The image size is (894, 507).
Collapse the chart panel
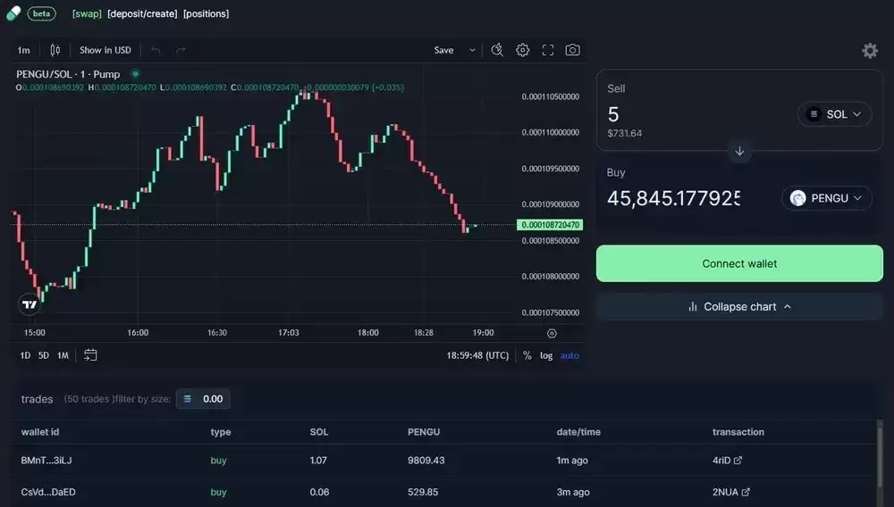[x=739, y=306]
